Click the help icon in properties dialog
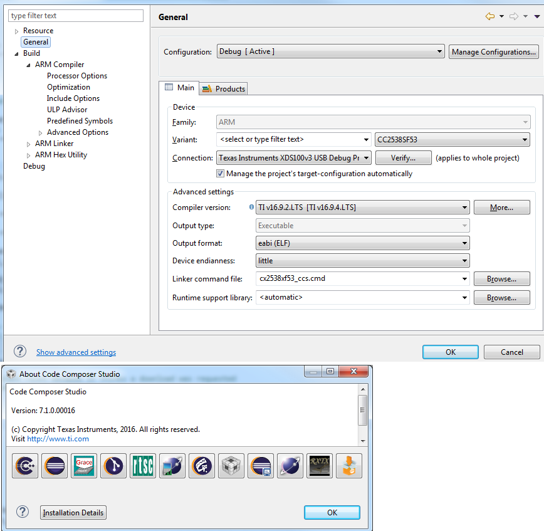The image size is (544, 531). point(20,351)
